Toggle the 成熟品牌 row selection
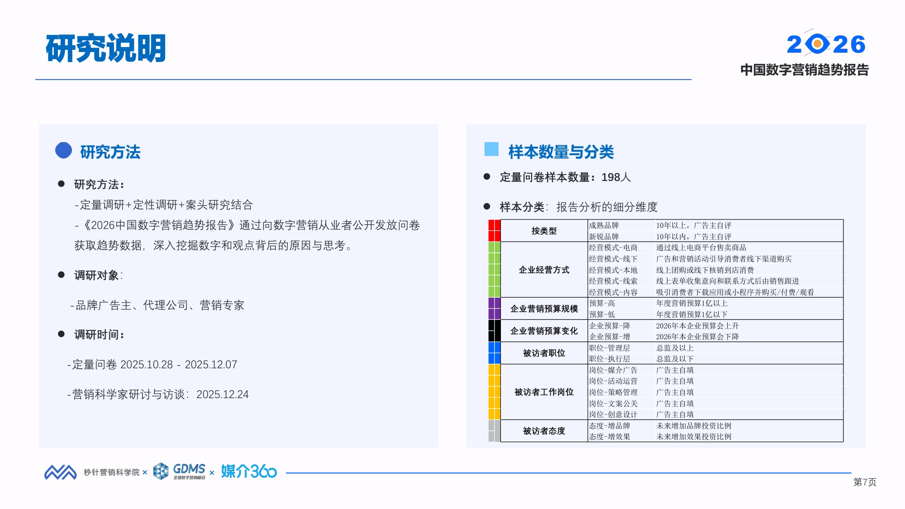The height and width of the screenshot is (509, 905). [605, 224]
